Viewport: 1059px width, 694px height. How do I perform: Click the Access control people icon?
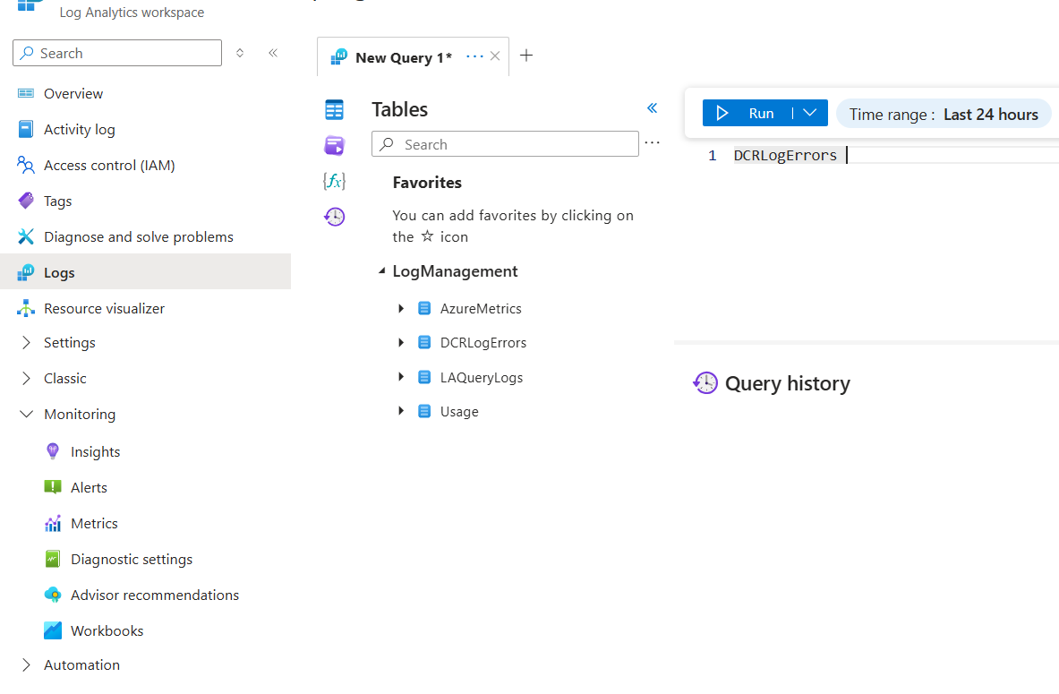(26, 165)
